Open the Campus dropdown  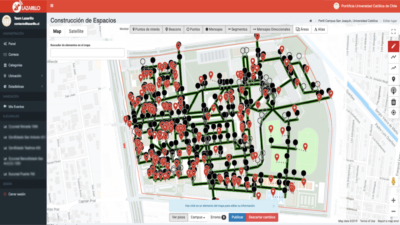(x=198, y=217)
